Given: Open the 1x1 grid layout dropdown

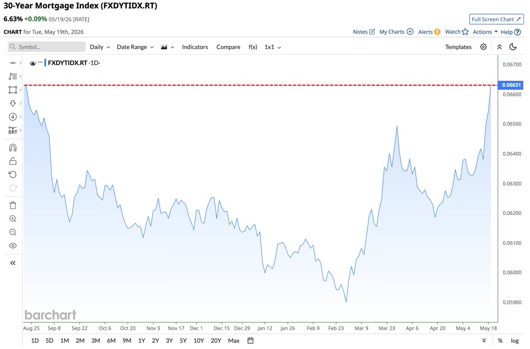Looking at the screenshot, I should pos(273,47).
